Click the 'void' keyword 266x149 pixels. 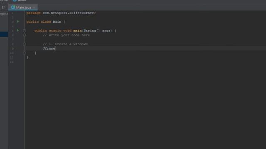[x=67, y=31]
